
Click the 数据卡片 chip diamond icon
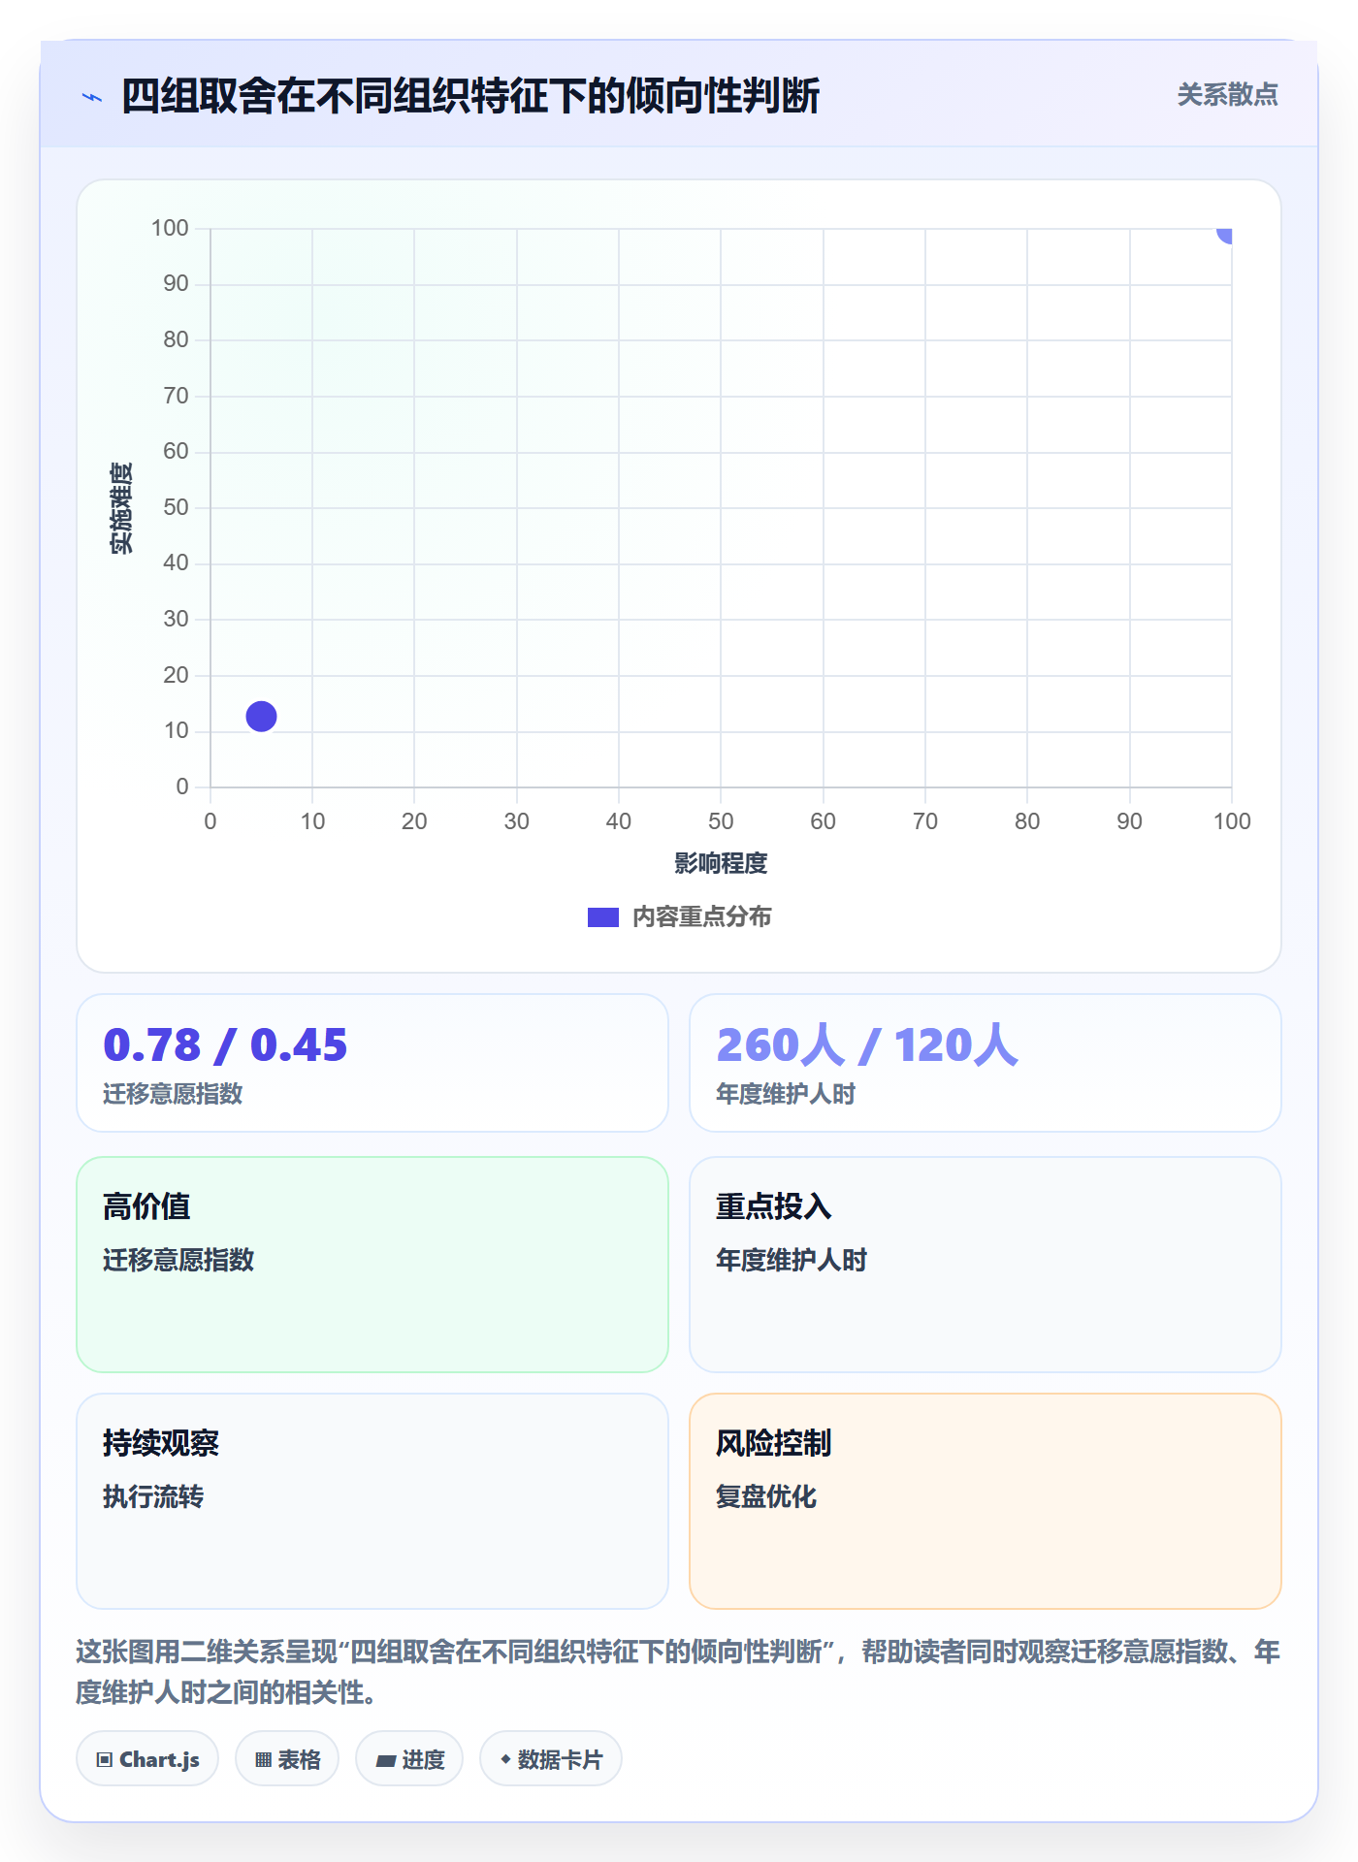(505, 1758)
